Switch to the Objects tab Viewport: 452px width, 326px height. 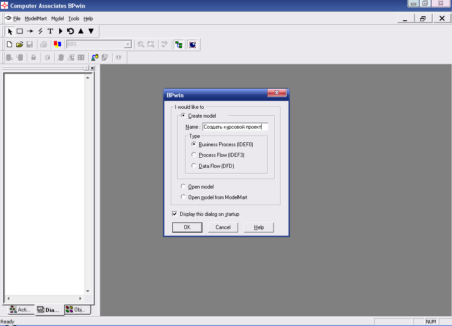click(x=77, y=310)
